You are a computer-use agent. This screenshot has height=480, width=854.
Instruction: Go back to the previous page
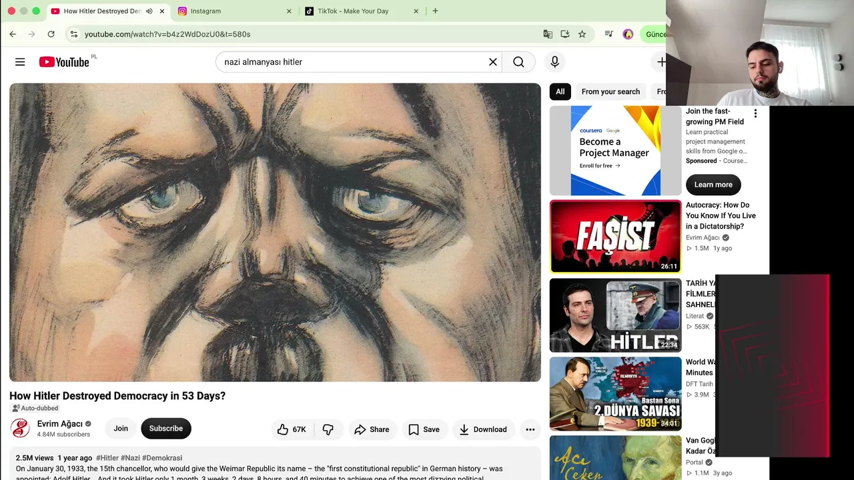(x=13, y=34)
